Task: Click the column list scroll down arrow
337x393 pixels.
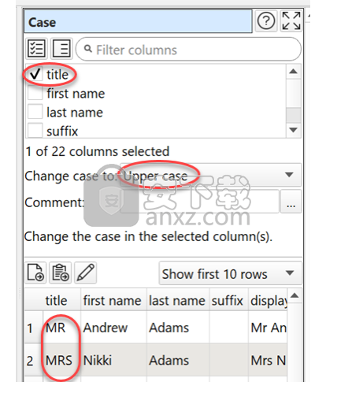Action: 293,130
